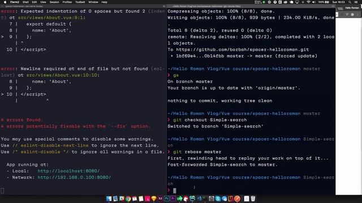The height and width of the screenshot is (203, 362).
Task: Click 'nothing to commit, working tree clean'
Action: pos(220,101)
